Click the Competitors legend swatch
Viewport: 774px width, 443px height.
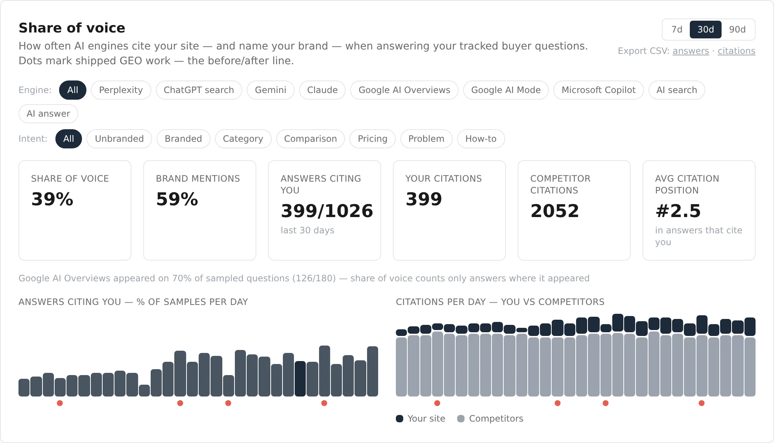tap(461, 419)
